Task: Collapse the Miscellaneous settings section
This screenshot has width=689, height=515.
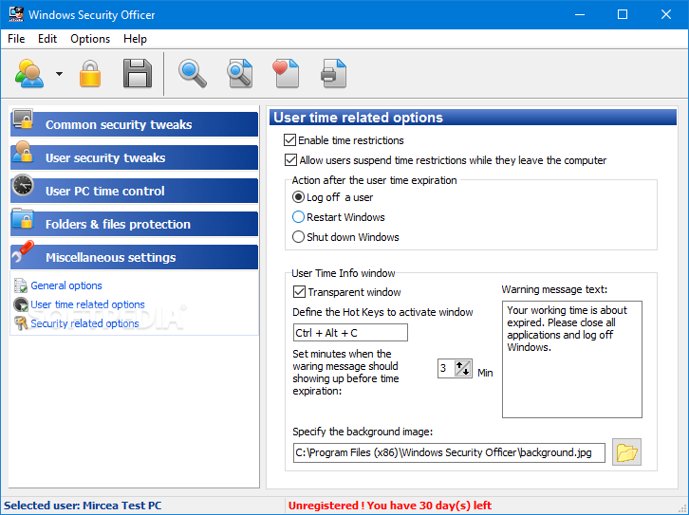Action: click(134, 257)
